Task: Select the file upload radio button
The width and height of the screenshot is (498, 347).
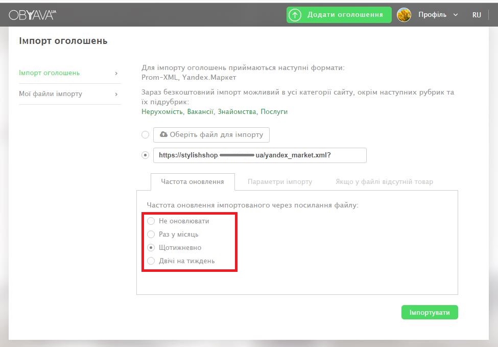Action: tap(146, 134)
